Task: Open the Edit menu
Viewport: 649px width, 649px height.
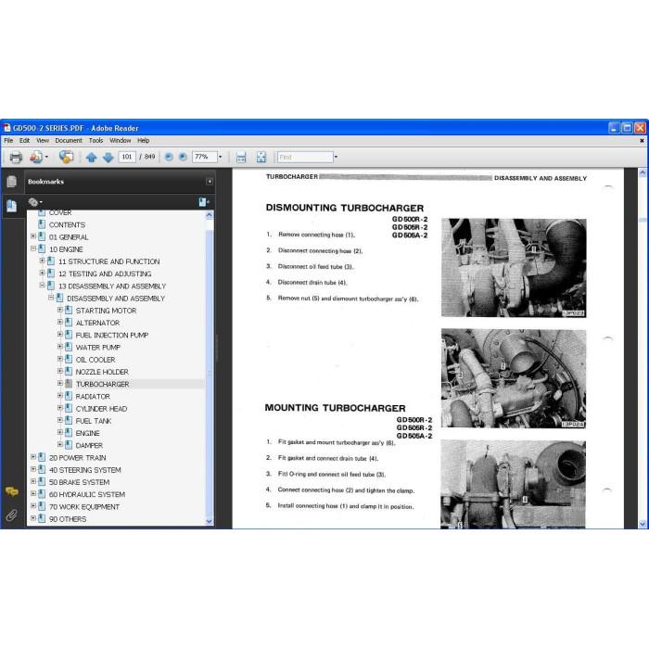Action: coord(24,141)
